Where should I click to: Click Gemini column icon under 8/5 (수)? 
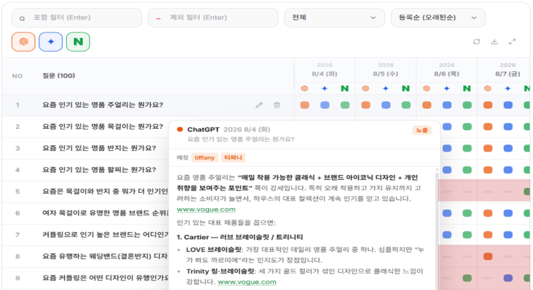click(x=385, y=89)
